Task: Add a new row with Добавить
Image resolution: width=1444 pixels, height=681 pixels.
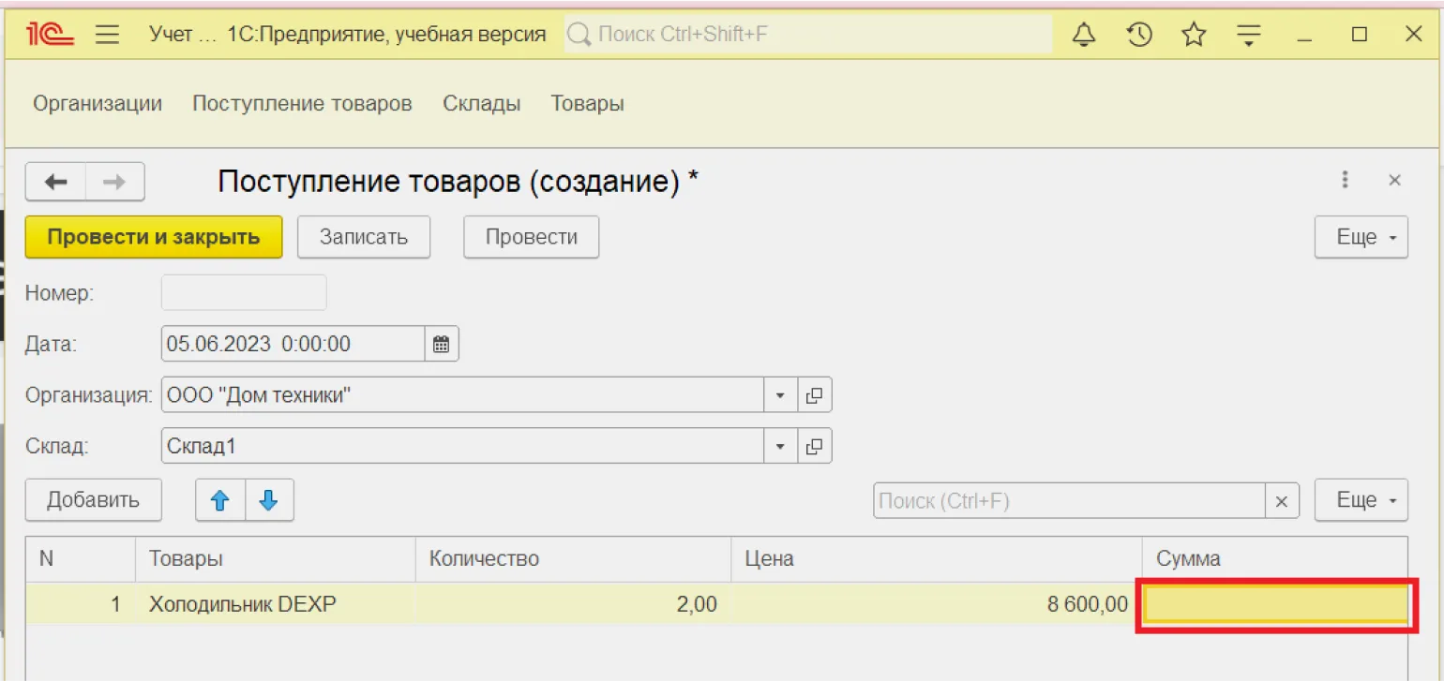Action: (93, 500)
